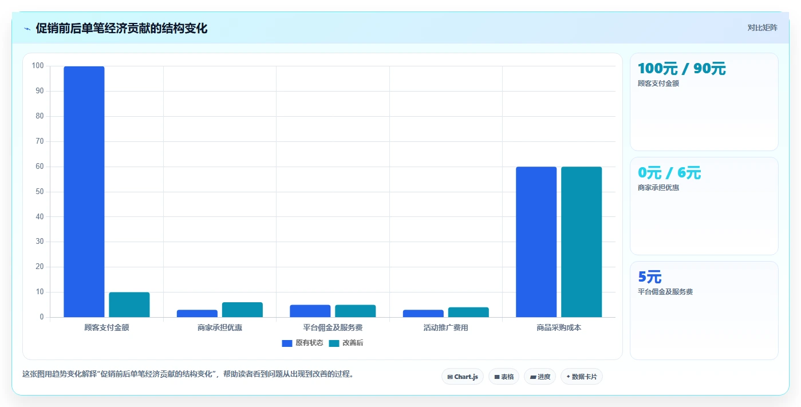Screen dimensions: 801x407
Task: Click the 平台佣金及服务费 x-axis label
Action: 333,328
